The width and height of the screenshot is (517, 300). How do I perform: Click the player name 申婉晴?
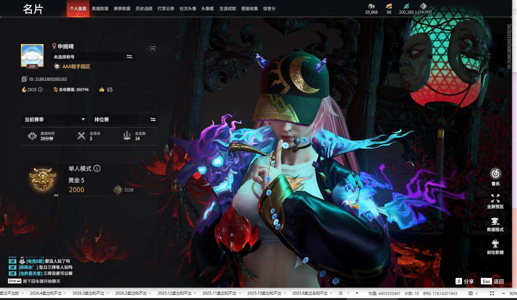[66, 46]
